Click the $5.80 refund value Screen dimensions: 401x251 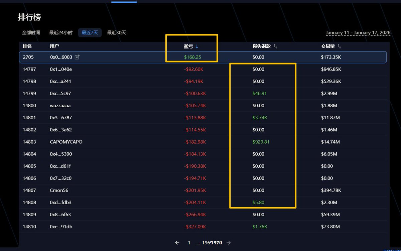pos(259,202)
